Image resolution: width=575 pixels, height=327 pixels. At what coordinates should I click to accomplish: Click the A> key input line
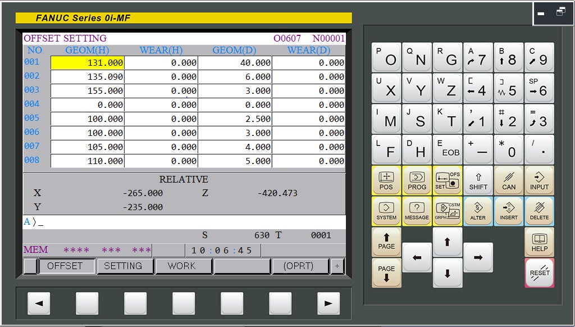(184, 222)
